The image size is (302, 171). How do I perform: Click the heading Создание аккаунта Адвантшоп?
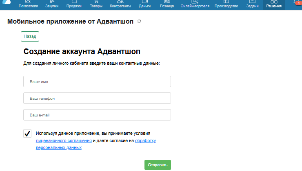[82, 51]
